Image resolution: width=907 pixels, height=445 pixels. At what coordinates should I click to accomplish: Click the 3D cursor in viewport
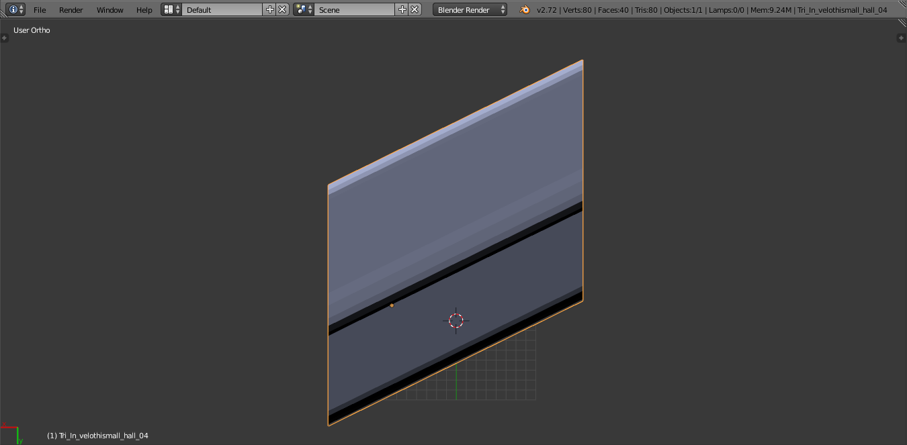click(456, 321)
